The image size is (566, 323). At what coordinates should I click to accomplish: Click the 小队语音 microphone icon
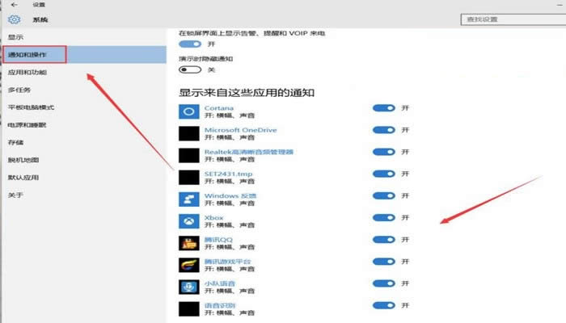click(x=187, y=287)
